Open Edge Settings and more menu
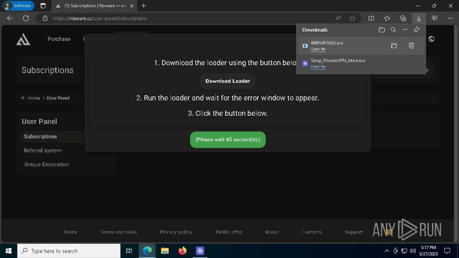This screenshot has width=459, height=258. click(x=450, y=18)
